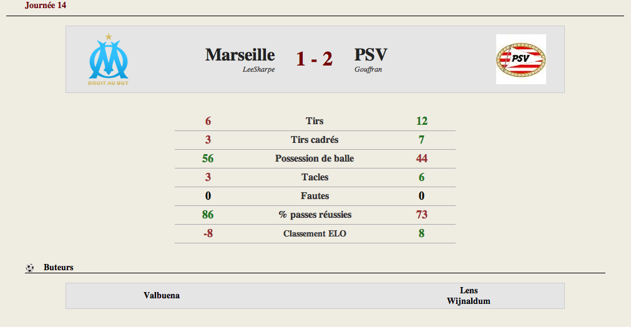Click the PSV club crest
This screenshot has height=327, width=631.
click(x=521, y=59)
